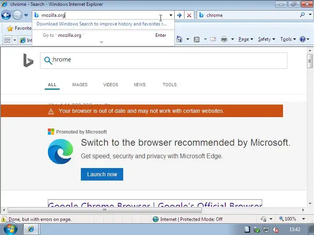Click the RSS Feeds icon

click(197, 40)
